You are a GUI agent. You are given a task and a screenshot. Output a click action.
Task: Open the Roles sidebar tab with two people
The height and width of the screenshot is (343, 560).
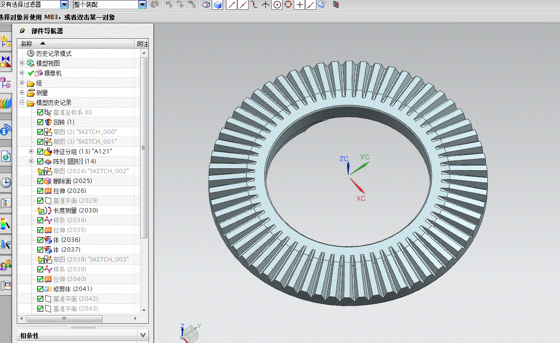click(x=5, y=265)
